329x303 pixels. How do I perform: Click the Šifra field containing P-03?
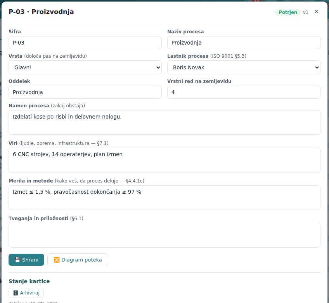pyautogui.click(x=85, y=43)
